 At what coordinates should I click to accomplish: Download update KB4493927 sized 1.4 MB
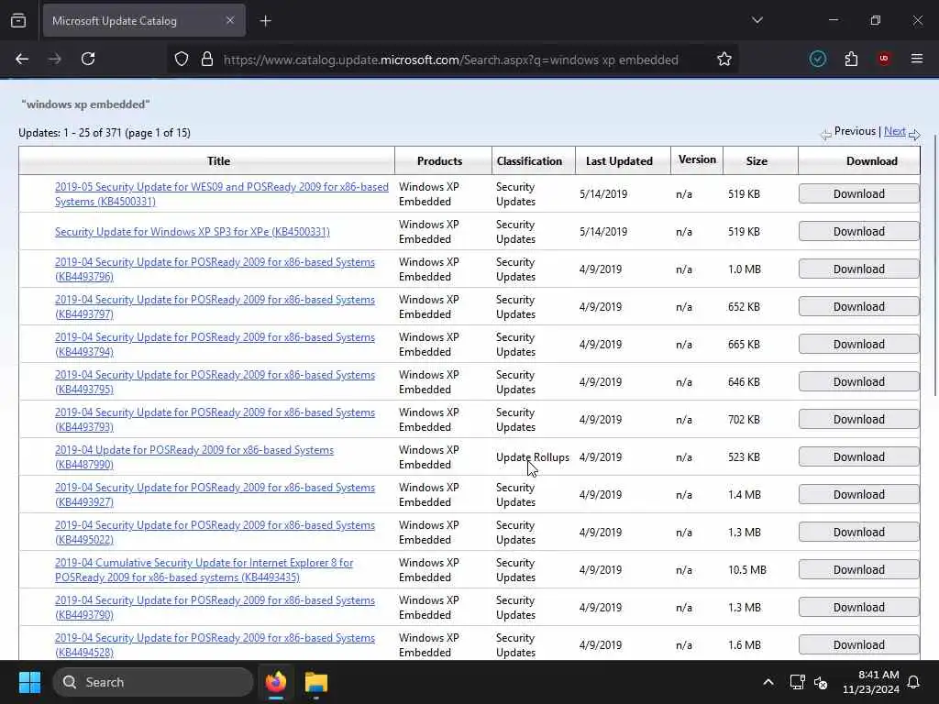[858, 494]
